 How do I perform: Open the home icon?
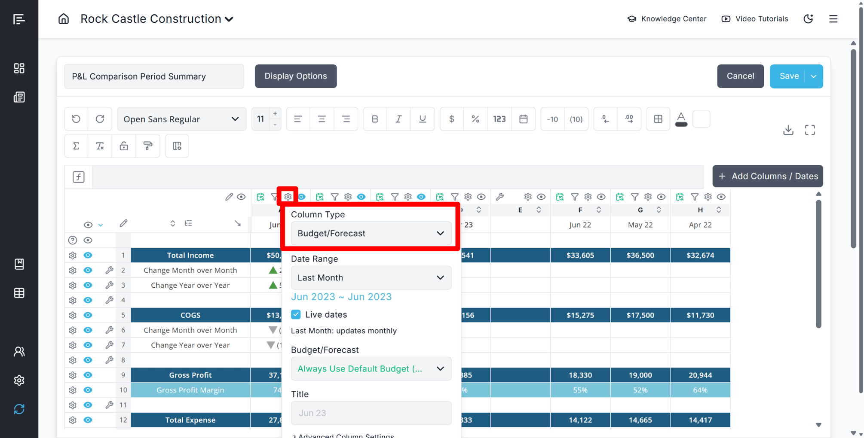point(64,19)
